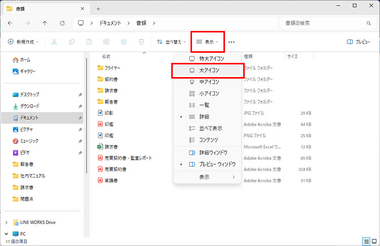Click the up arrow navigation icon
The height and width of the screenshot is (246, 380).
tap(45, 23)
